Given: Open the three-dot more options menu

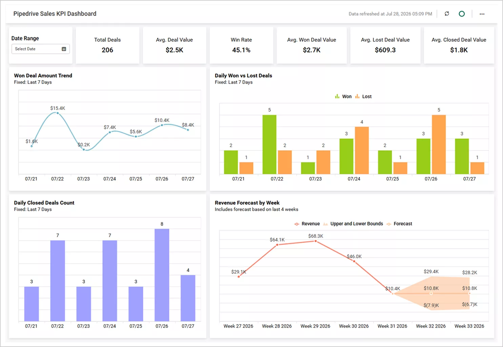Looking at the screenshot, I should (x=482, y=14).
